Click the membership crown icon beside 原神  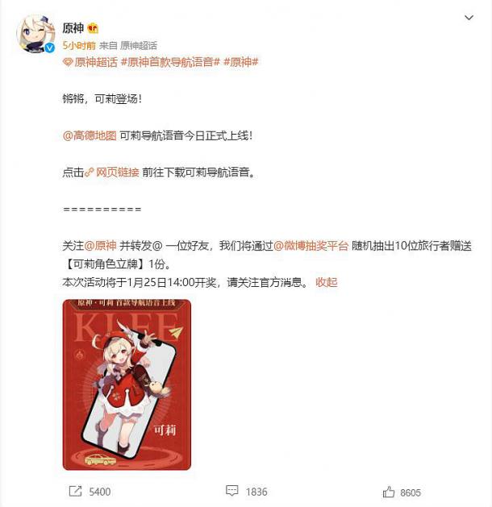(93, 28)
